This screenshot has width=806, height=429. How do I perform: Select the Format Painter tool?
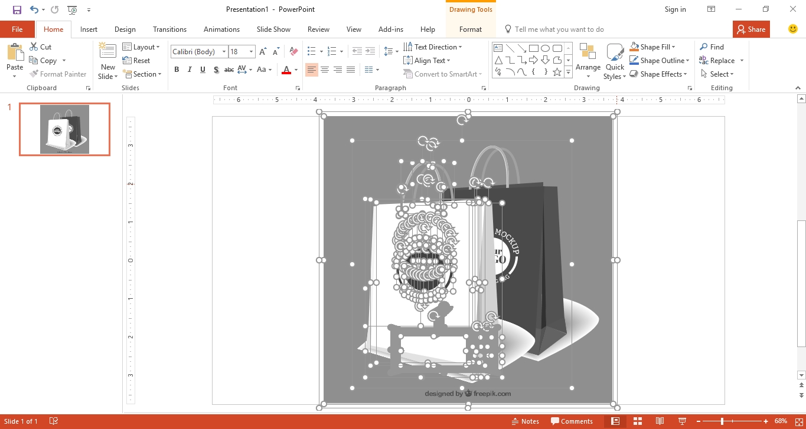pos(58,74)
